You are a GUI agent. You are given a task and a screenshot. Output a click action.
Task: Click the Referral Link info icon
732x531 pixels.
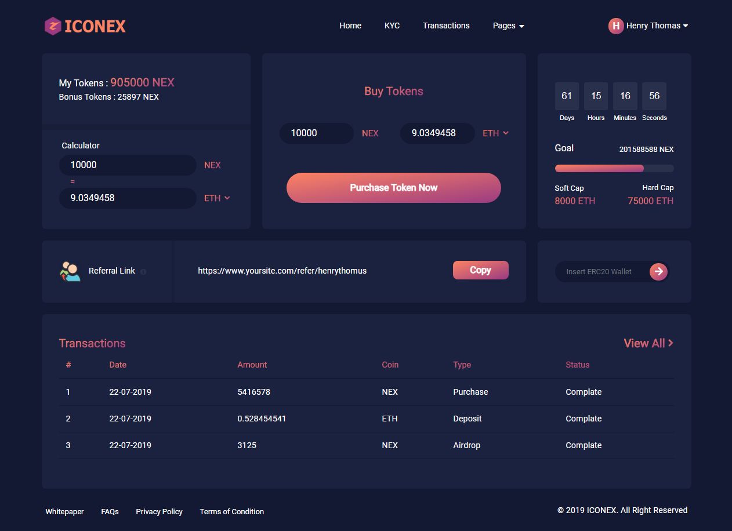(x=143, y=271)
